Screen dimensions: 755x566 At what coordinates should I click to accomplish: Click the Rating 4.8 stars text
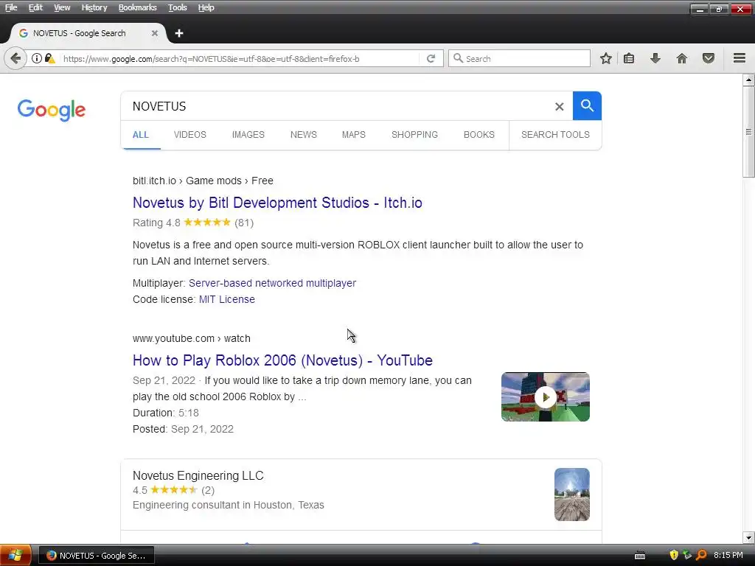point(193,223)
